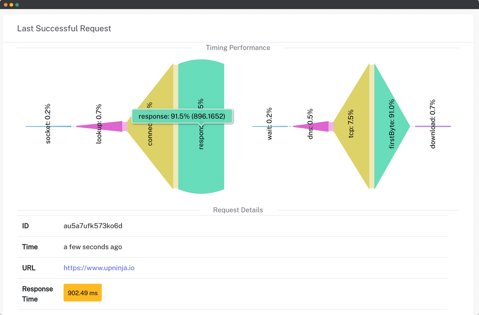Click the Last Successful Request heading
Viewport: 479px width, 315px height.
coord(64,28)
